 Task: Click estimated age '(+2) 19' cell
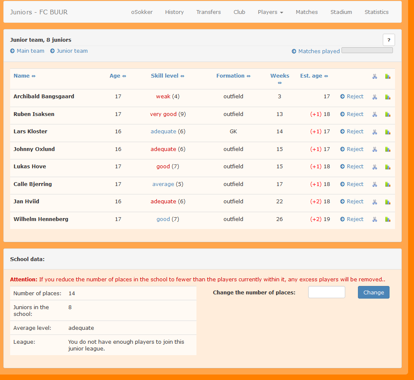pyautogui.click(x=320, y=219)
